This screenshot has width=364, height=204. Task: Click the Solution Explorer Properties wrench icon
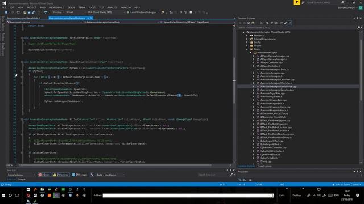tap(286, 23)
